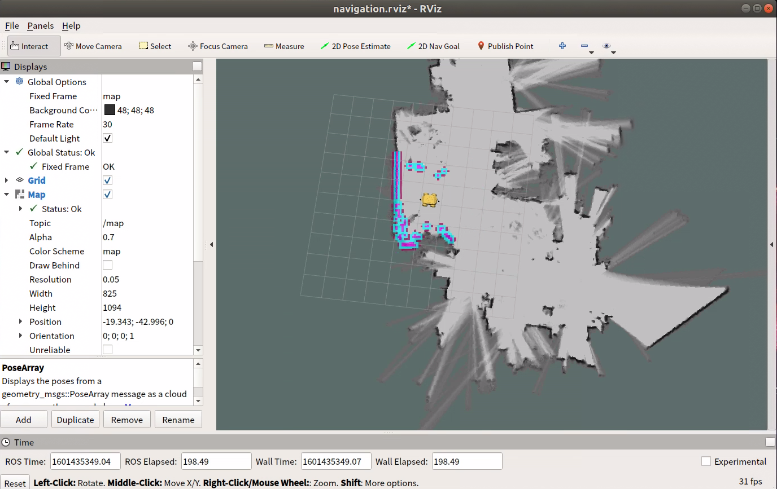Viewport: 777px width, 489px height.
Task: Open the File menu
Action: pyautogui.click(x=12, y=25)
